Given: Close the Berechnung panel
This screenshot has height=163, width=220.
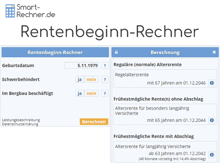Looking at the screenshot, I should pyautogui.click(x=214, y=52).
